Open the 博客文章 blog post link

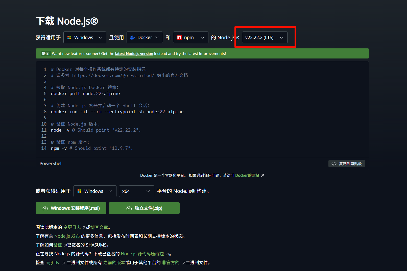click(99, 227)
